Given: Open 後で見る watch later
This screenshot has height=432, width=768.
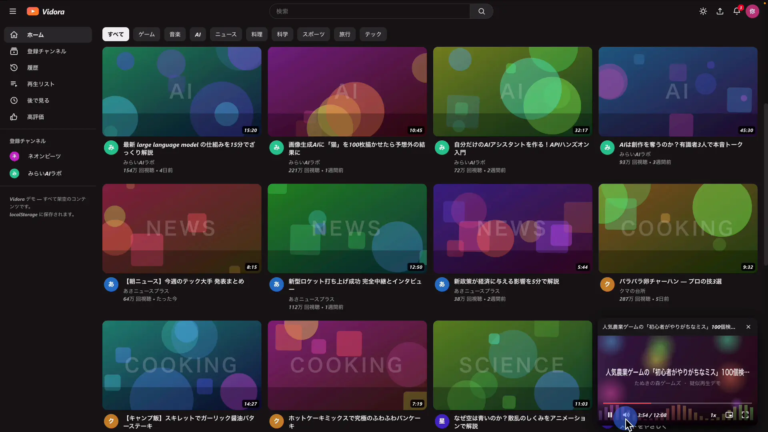Looking at the screenshot, I should (x=48, y=100).
